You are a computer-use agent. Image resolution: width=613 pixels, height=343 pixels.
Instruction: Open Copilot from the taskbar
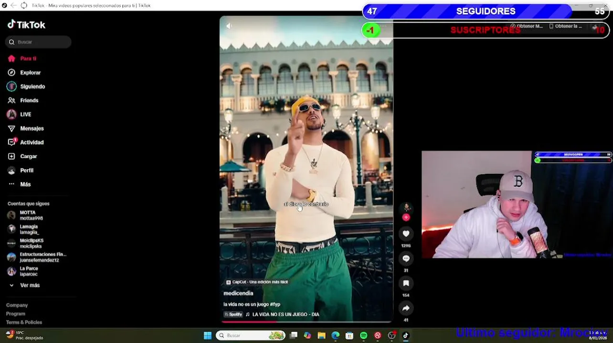(307, 335)
